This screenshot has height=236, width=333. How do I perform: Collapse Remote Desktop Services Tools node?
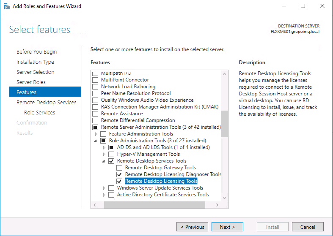pyautogui.click(x=104, y=161)
